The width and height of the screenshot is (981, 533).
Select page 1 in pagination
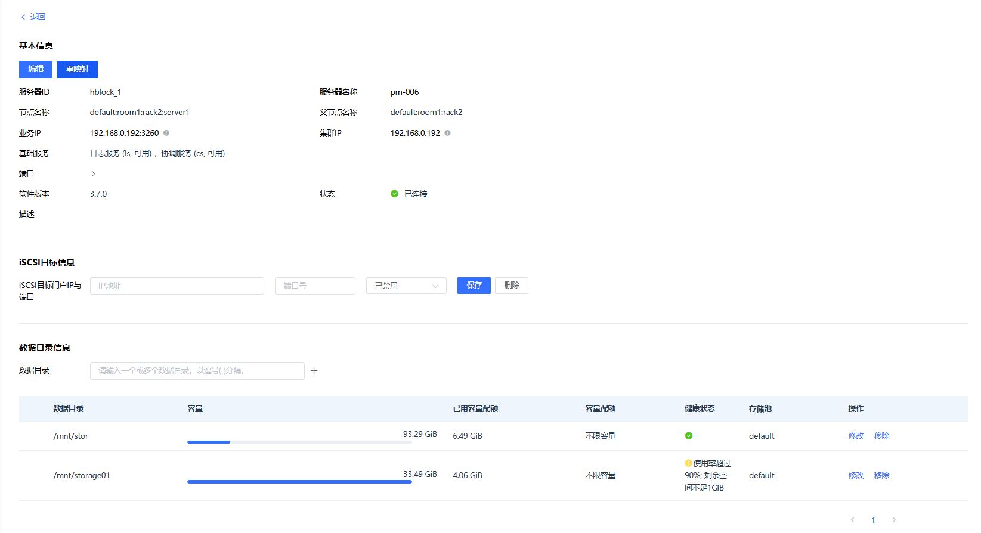pyautogui.click(x=873, y=520)
